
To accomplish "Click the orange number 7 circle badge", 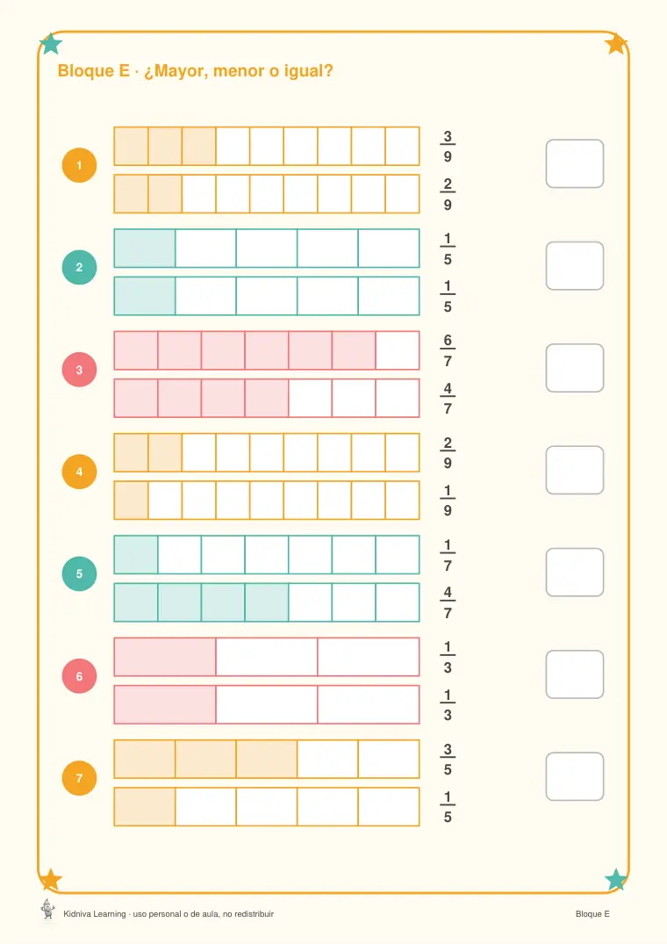I will pyautogui.click(x=79, y=778).
